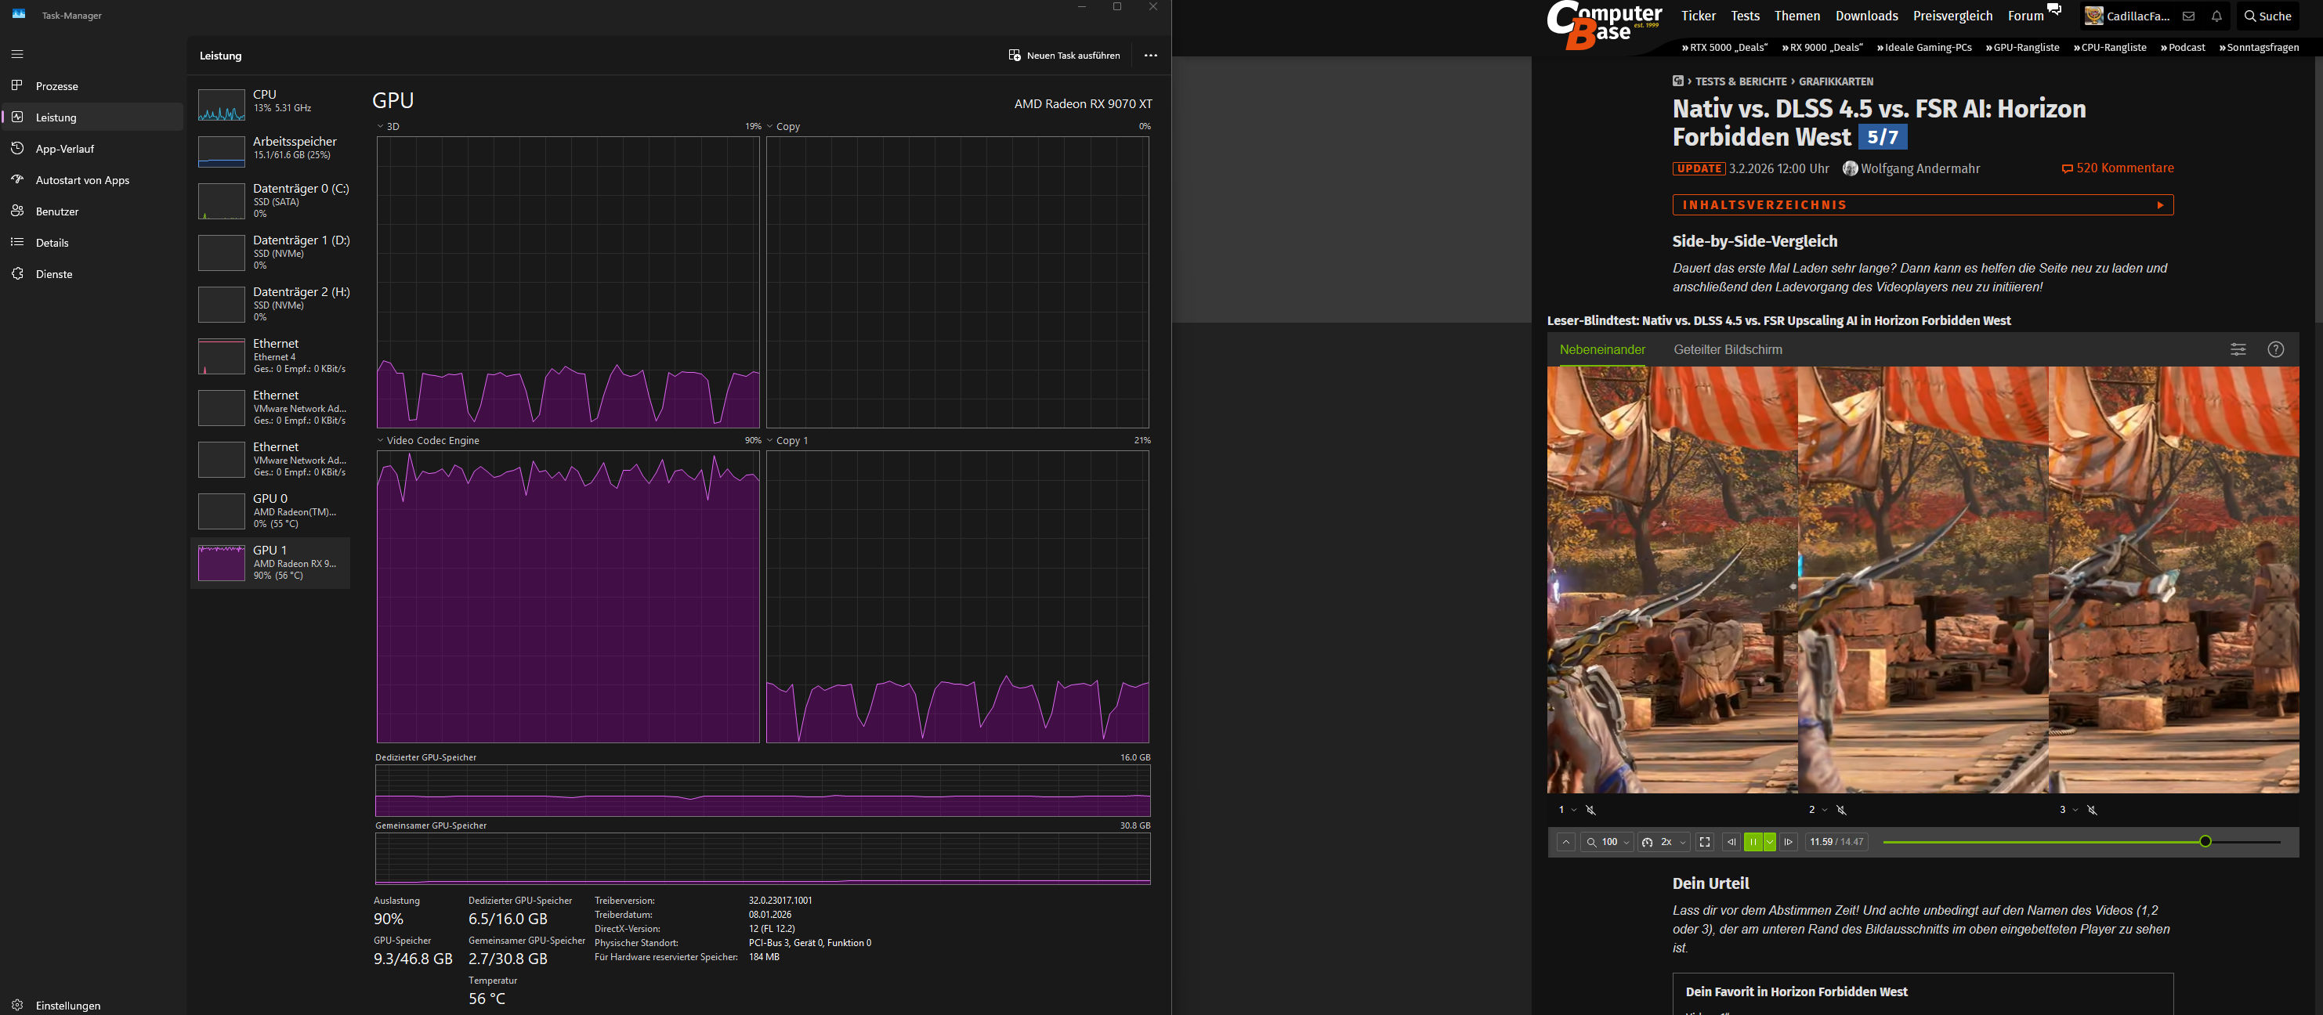Unmute audio for video 2
Viewport: 2323px width, 1015px height.
[x=1841, y=811]
